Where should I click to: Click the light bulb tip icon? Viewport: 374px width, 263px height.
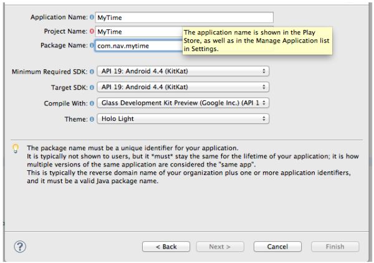point(16,148)
